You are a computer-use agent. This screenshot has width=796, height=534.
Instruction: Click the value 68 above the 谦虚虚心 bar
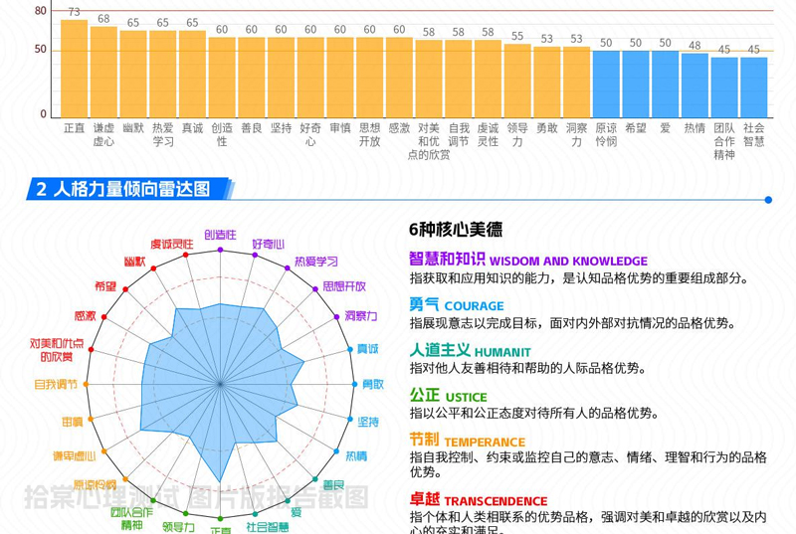click(x=103, y=19)
